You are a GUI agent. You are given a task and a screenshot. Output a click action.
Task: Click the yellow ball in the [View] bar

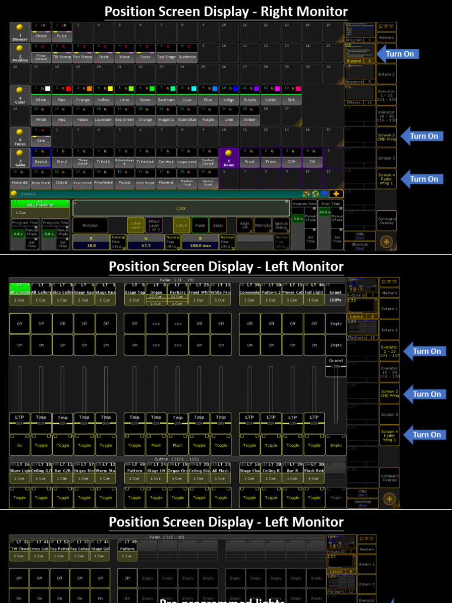tap(14, 193)
